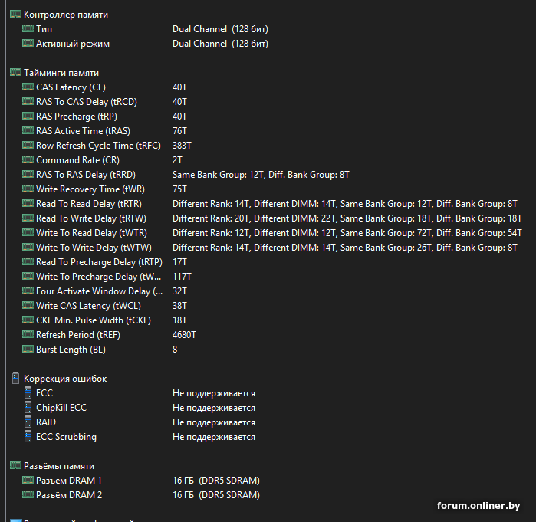
Task: Click the icon next to Burst Length (BL)
Action: tap(28, 349)
